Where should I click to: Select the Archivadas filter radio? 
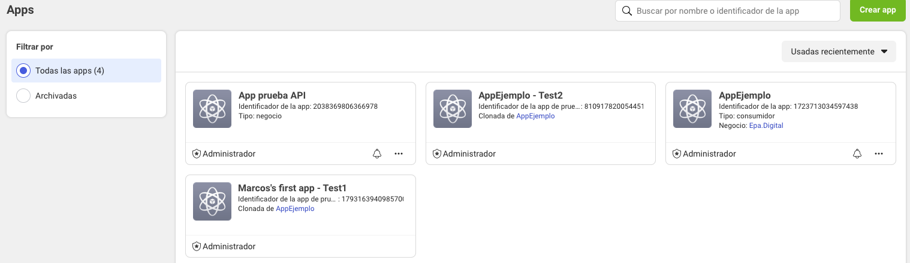pyautogui.click(x=23, y=96)
